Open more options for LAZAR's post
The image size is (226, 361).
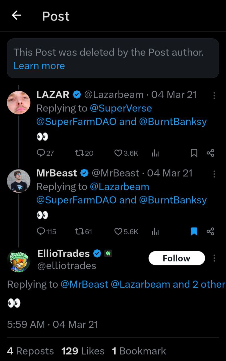(x=214, y=95)
